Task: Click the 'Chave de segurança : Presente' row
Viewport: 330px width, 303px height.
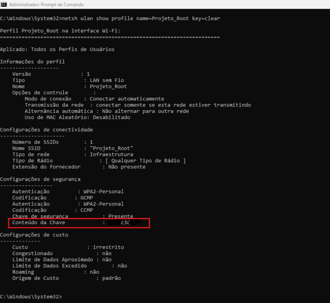Action: tap(73, 216)
